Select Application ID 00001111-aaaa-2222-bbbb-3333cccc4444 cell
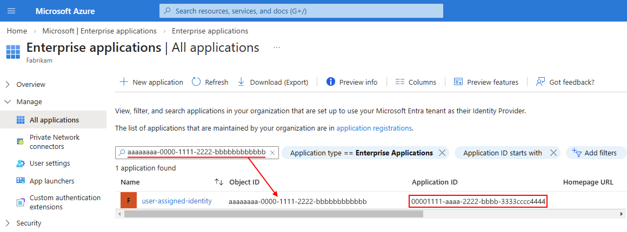 click(x=478, y=201)
